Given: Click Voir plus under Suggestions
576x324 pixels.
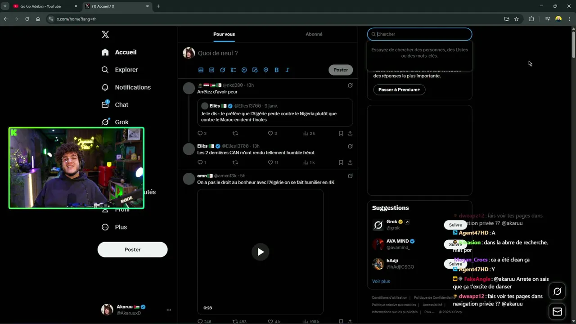Looking at the screenshot, I should [381, 281].
